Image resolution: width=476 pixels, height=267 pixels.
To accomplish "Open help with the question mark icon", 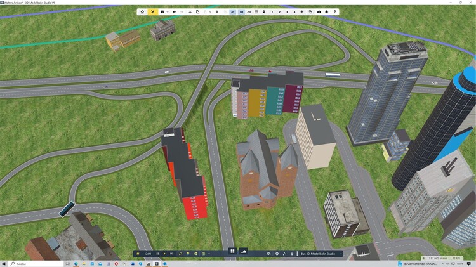I will [x=335, y=12].
